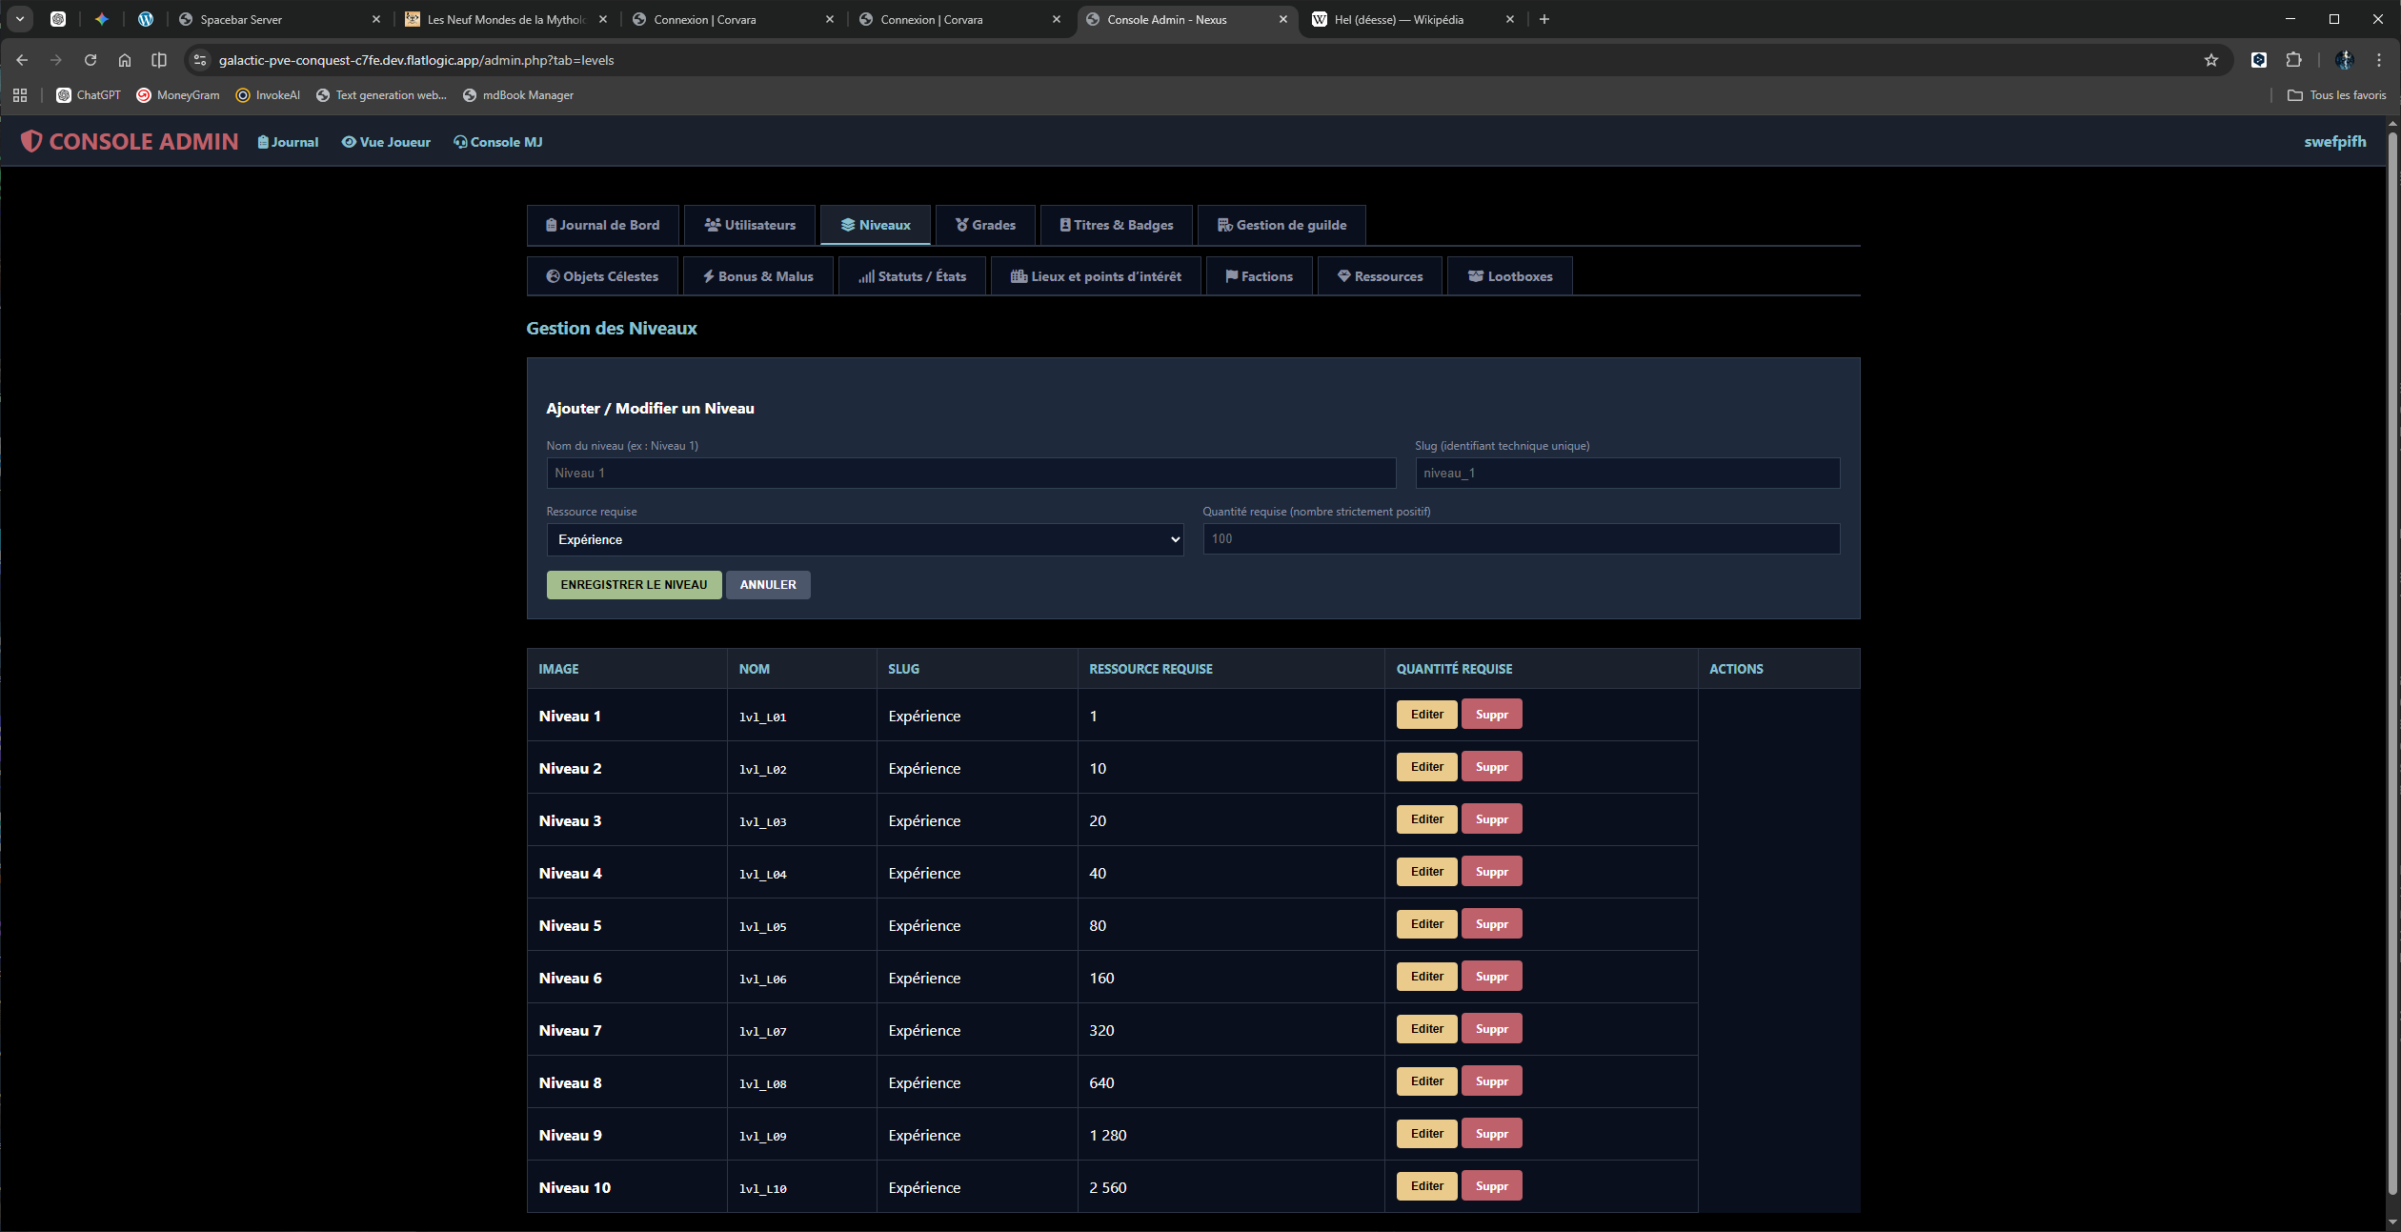This screenshot has height=1232, width=2401.
Task: Open Tous les favoris bookmarks folder
Action: click(x=2336, y=95)
